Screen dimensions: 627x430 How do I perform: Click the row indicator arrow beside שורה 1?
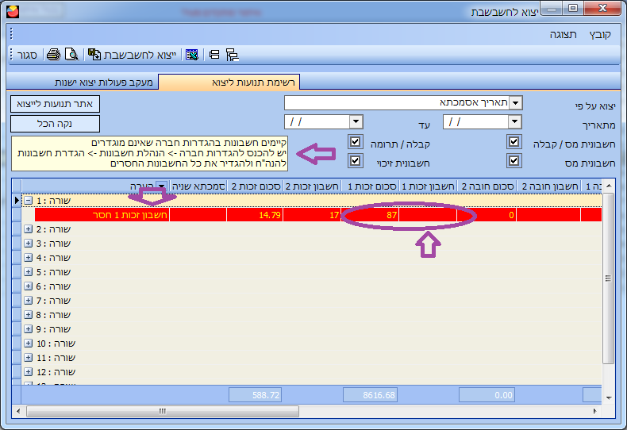tap(17, 201)
